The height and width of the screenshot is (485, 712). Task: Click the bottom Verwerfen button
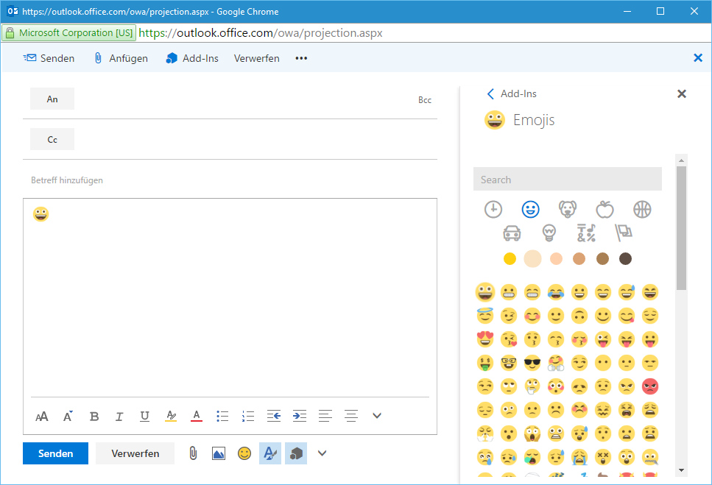coord(135,453)
